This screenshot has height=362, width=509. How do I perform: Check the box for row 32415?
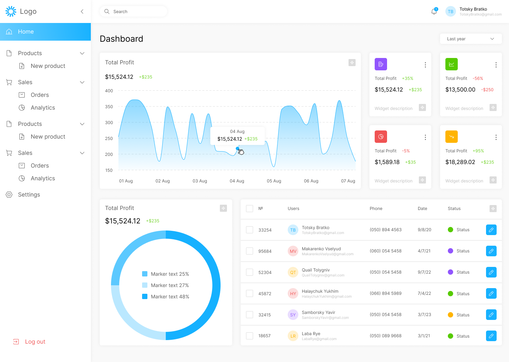(250, 315)
